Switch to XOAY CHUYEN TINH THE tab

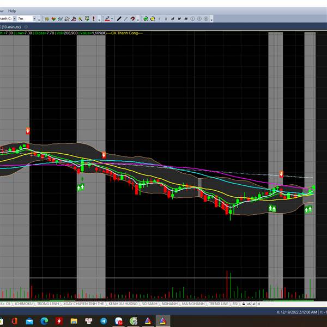pyautogui.click(x=83, y=304)
